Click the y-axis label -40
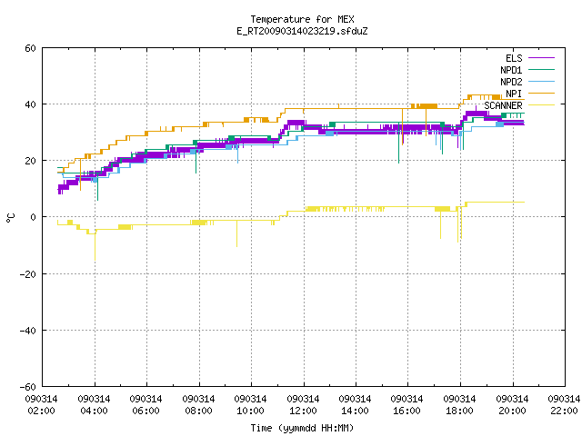The width and height of the screenshot is (582, 436). pyautogui.click(x=28, y=331)
